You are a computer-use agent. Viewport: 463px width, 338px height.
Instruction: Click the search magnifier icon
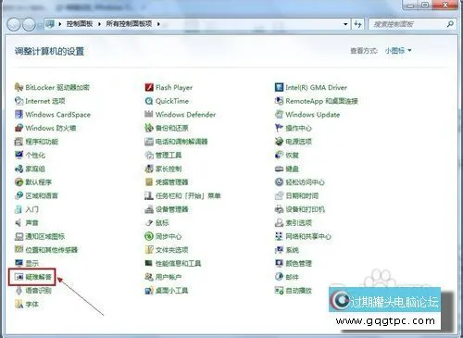(x=450, y=24)
